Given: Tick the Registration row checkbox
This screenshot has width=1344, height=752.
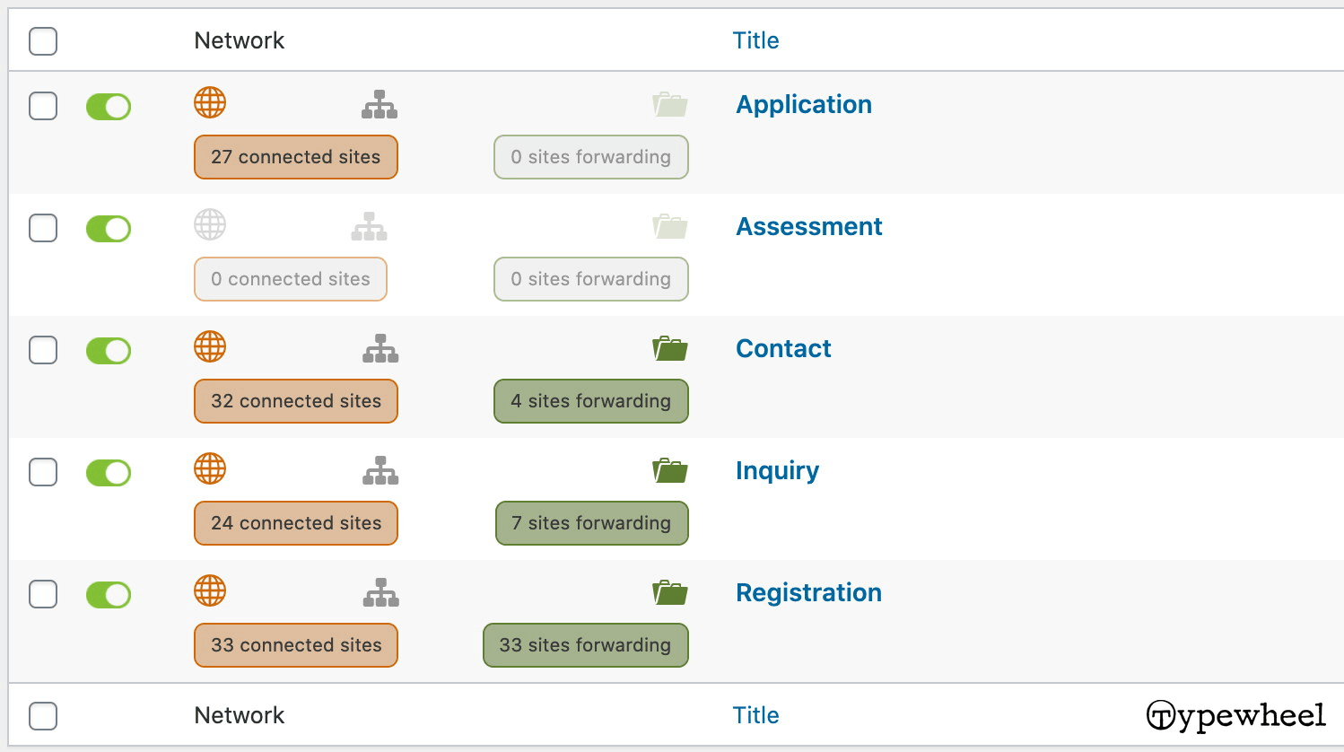Looking at the screenshot, I should pyautogui.click(x=43, y=594).
